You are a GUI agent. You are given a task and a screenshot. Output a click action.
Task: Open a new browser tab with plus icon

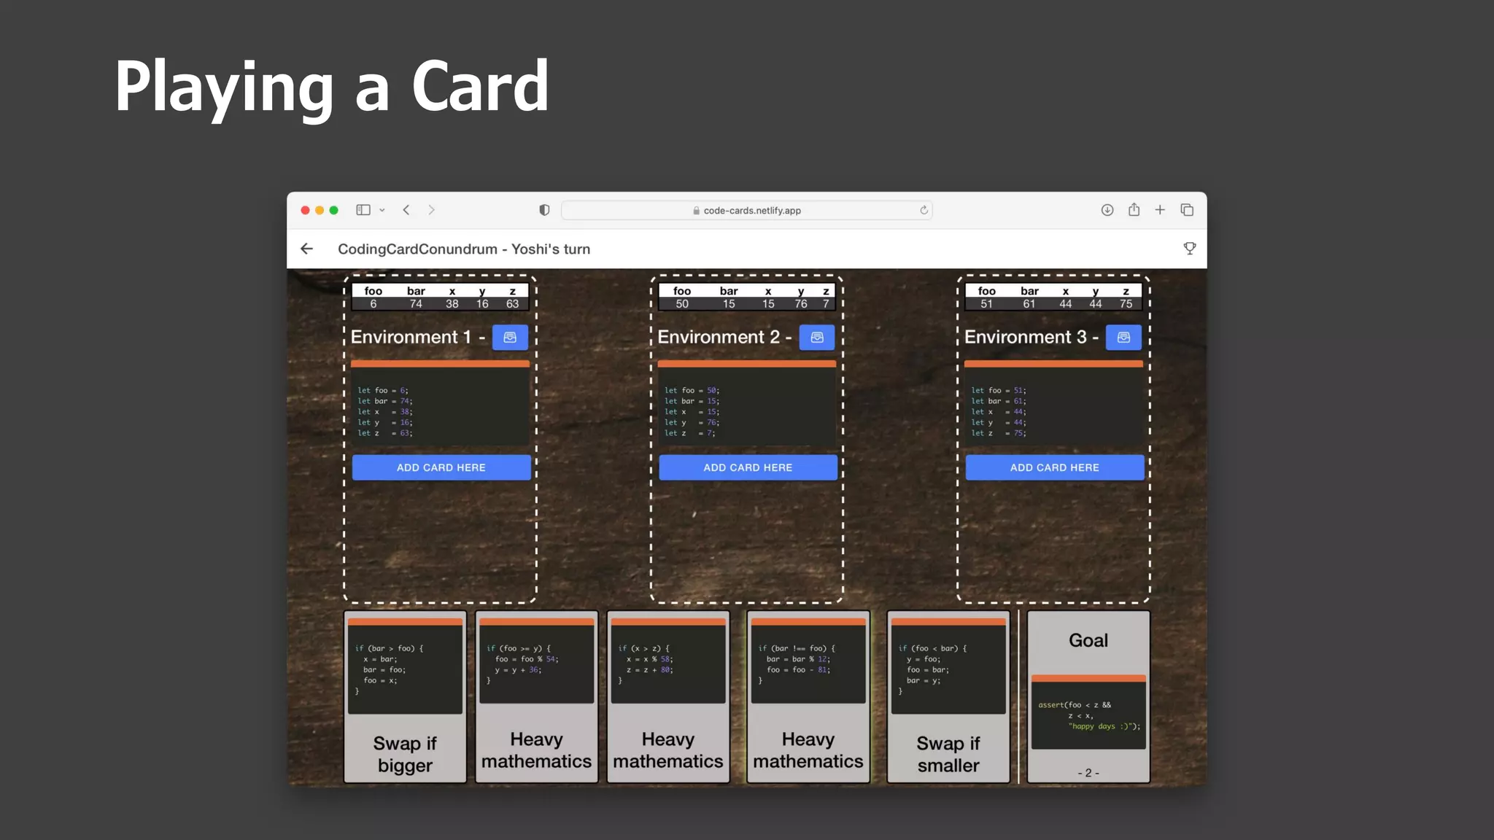pyautogui.click(x=1160, y=210)
